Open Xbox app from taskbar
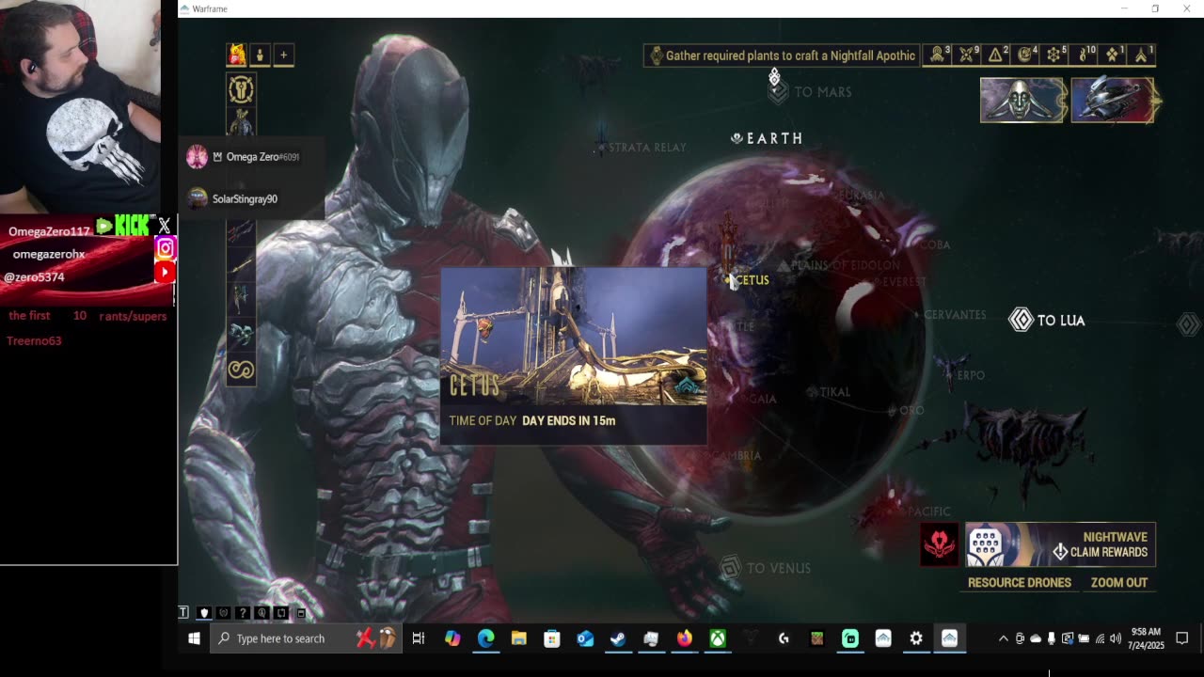The height and width of the screenshot is (677, 1204). pos(718,638)
